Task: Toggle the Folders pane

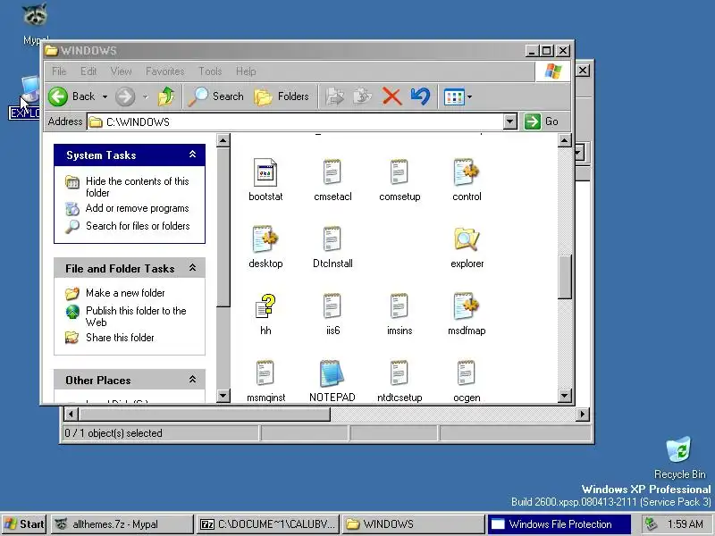Action: coord(282,96)
